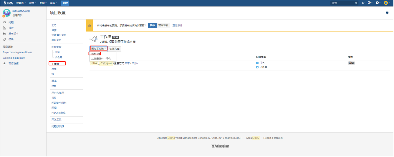Viewport: 394px width, 157px height.
Task: Open 用户和作用 in settings list
Action: [58, 93]
